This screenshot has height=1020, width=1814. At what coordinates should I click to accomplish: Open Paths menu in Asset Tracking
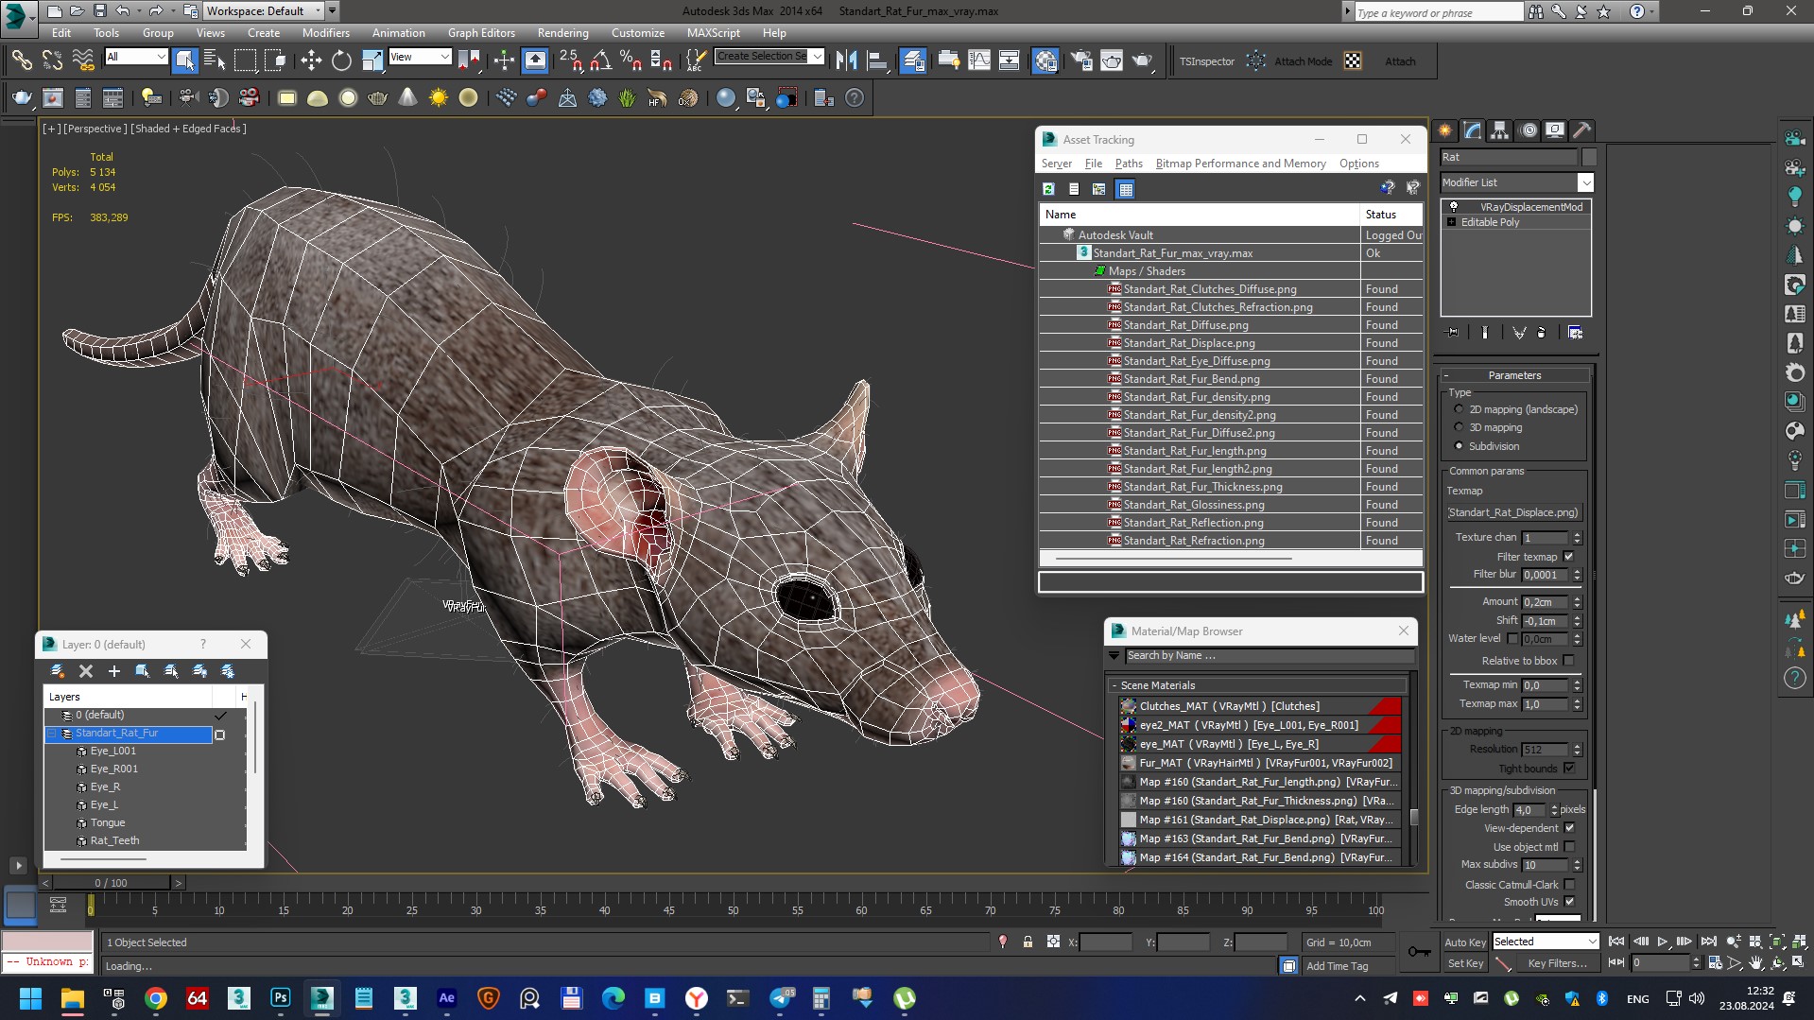click(x=1129, y=164)
